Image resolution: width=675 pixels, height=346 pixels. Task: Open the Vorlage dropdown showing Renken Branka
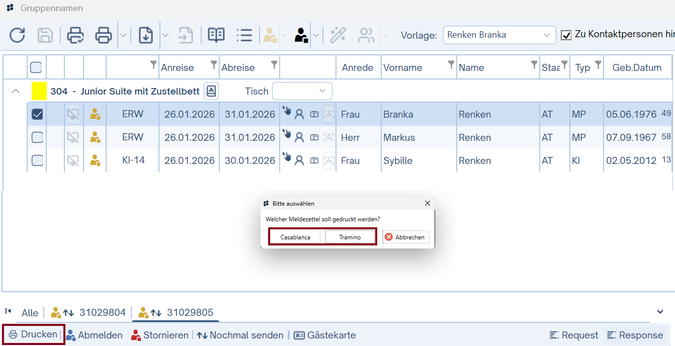click(x=499, y=35)
